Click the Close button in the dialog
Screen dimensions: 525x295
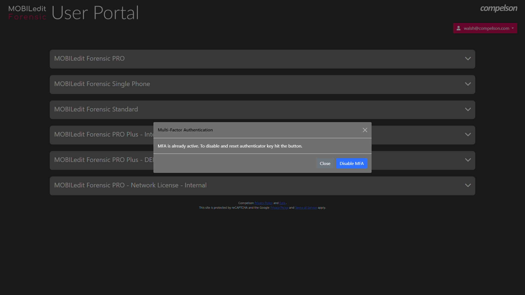click(x=325, y=163)
